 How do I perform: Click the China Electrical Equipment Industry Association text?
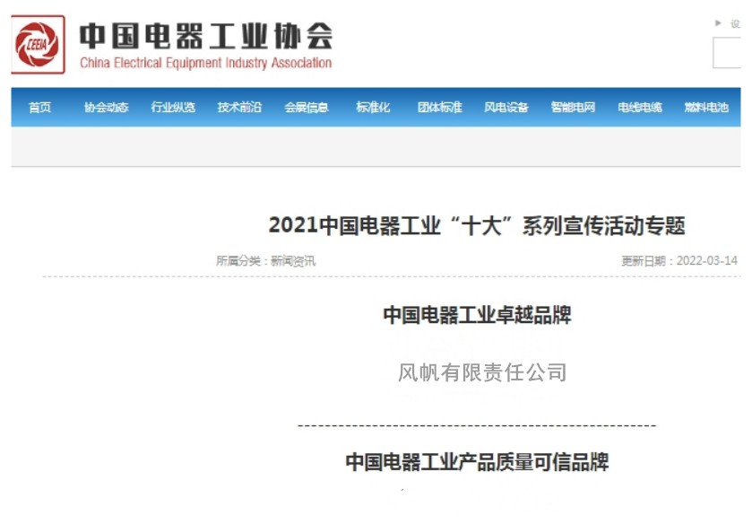(x=206, y=63)
